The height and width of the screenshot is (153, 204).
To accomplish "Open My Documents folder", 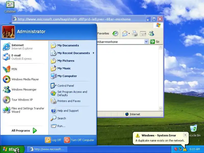I will (x=73, y=45).
